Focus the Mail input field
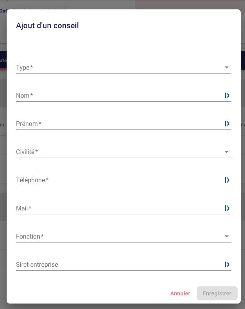 (117, 208)
